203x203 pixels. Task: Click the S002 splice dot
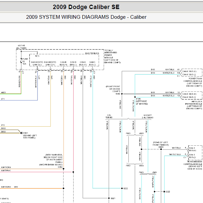(x=122, y=94)
